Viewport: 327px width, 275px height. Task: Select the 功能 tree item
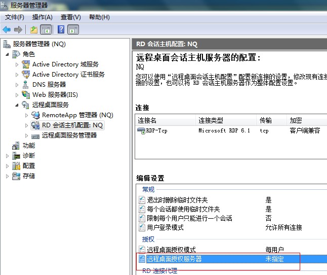click(x=29, y=146)
